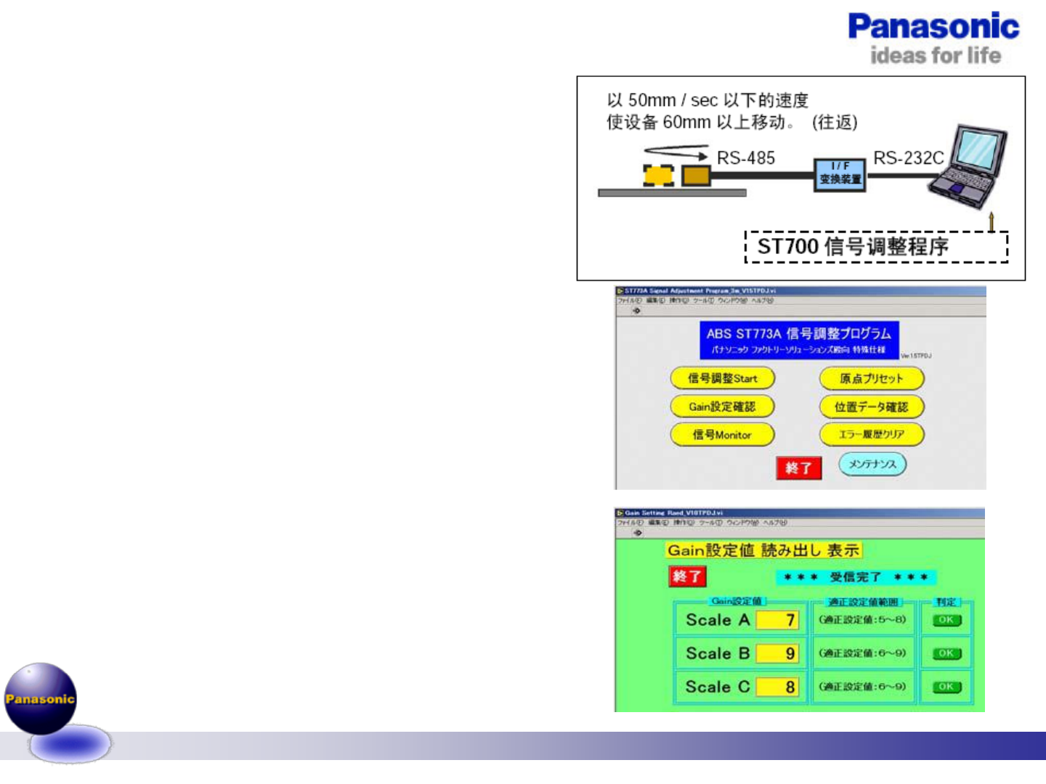Click the RS-232C label in the diagram

click(908, 158)
